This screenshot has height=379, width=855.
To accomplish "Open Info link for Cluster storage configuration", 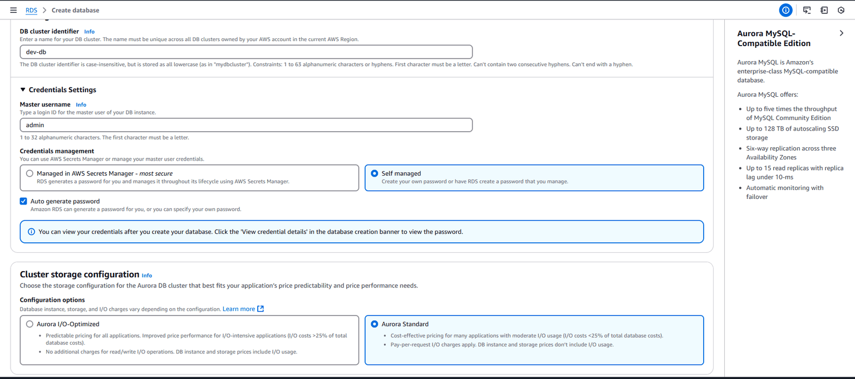I will [x=147, y=276].
